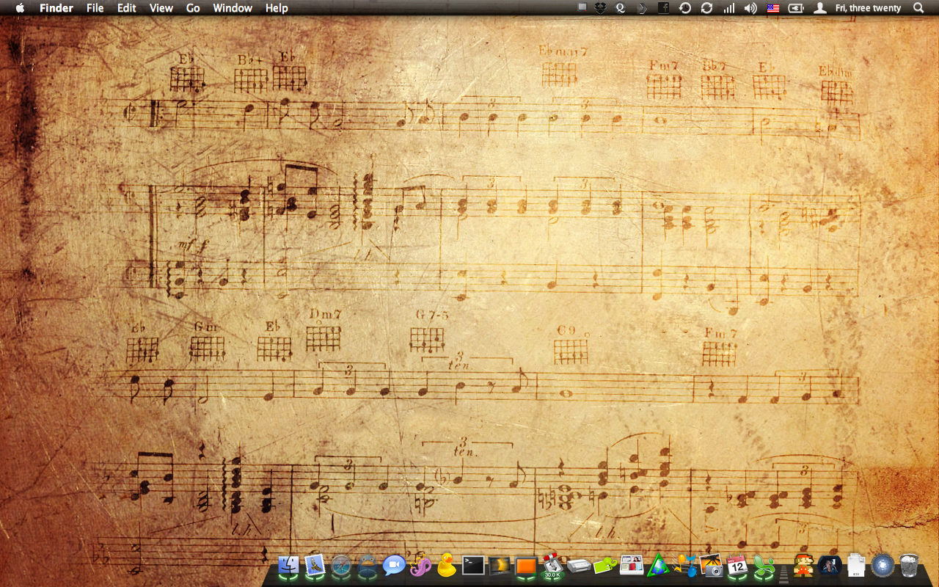Launch iChat video bubble icon

394,566
